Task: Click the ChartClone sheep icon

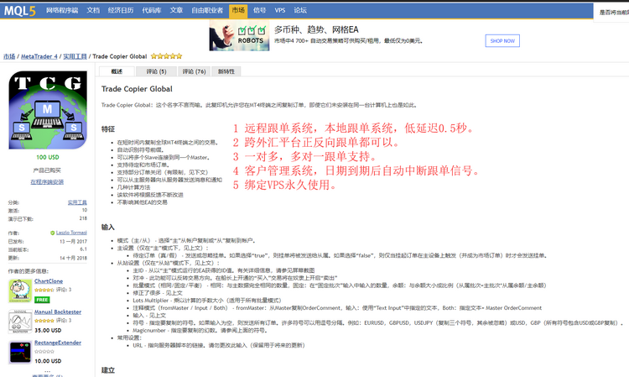Action: [x=20, y=291]
